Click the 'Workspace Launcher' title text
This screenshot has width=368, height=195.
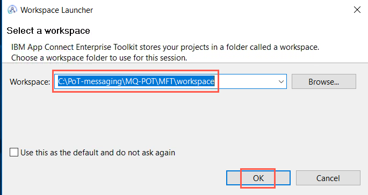click(56, 10)
